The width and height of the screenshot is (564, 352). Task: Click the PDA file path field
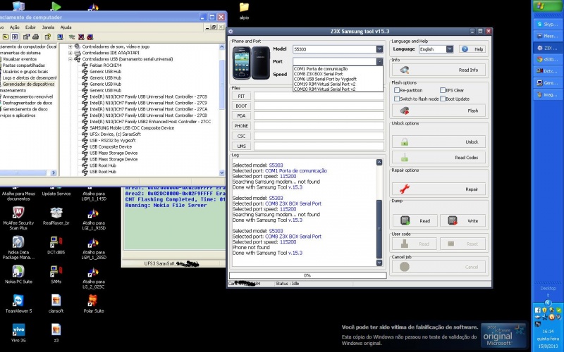coord(319,115)
